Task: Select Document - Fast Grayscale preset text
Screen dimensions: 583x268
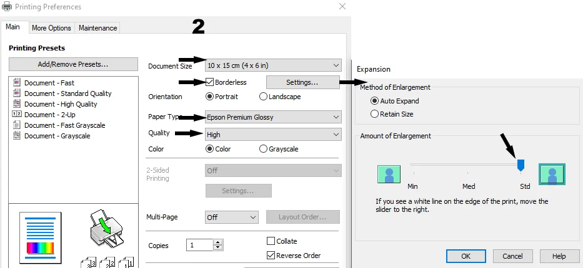Action: click(65, 125)
